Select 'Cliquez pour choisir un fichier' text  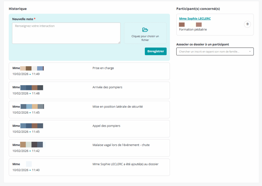[145, 38]
